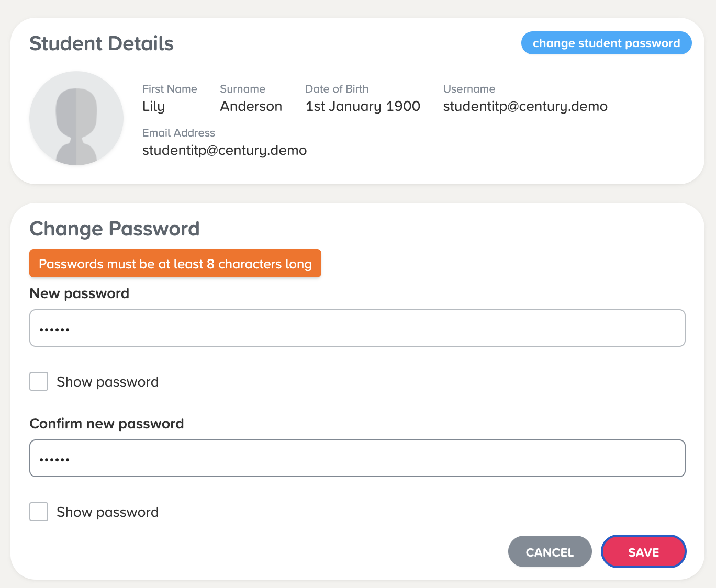Click the change student password button
This screenshot has height=588, width=716.
pos(606,43)
